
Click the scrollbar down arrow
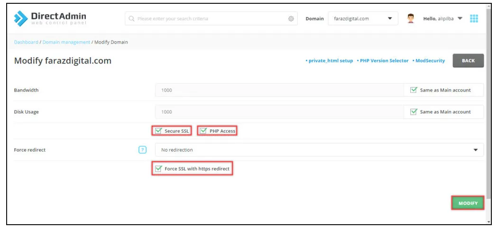[x=488, y=222]
